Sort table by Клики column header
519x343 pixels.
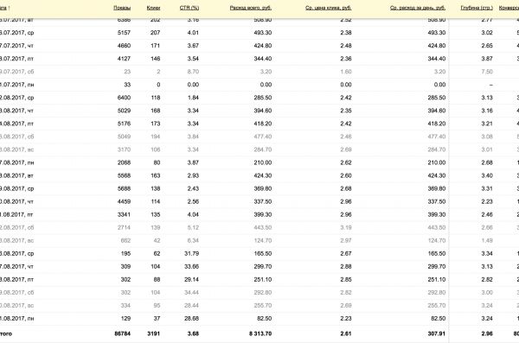153,8
